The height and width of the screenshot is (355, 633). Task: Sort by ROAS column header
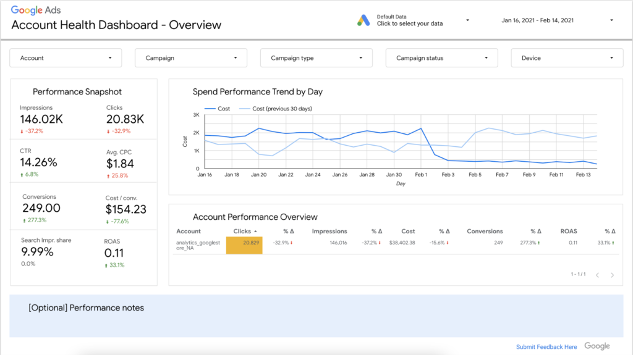click(x=569, y=231)
